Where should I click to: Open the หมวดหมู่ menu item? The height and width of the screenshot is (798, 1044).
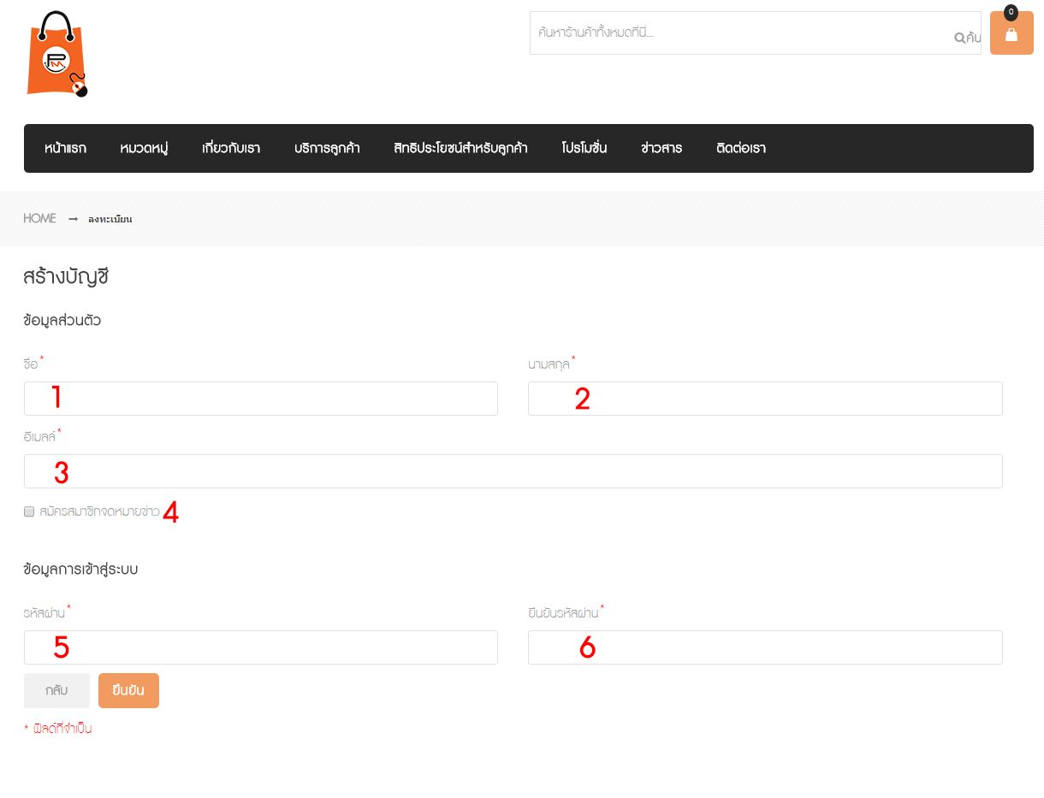click(144, 148)
